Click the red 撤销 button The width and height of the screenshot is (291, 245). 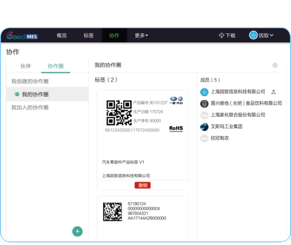point(143,185)
